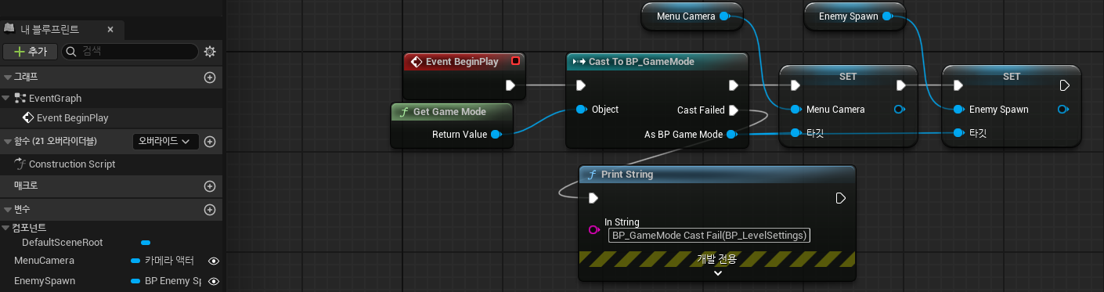Image resolution: width=1104 pixels, height=292 pixels.
Task: Click SET Enemy Spawn exec output pin
Action: [1064, 85]
